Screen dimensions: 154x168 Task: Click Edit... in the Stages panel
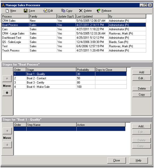[x=141, y=78]
